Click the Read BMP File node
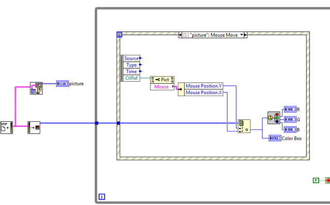This screenshot has width=330, height=205. tap(7, 127)
